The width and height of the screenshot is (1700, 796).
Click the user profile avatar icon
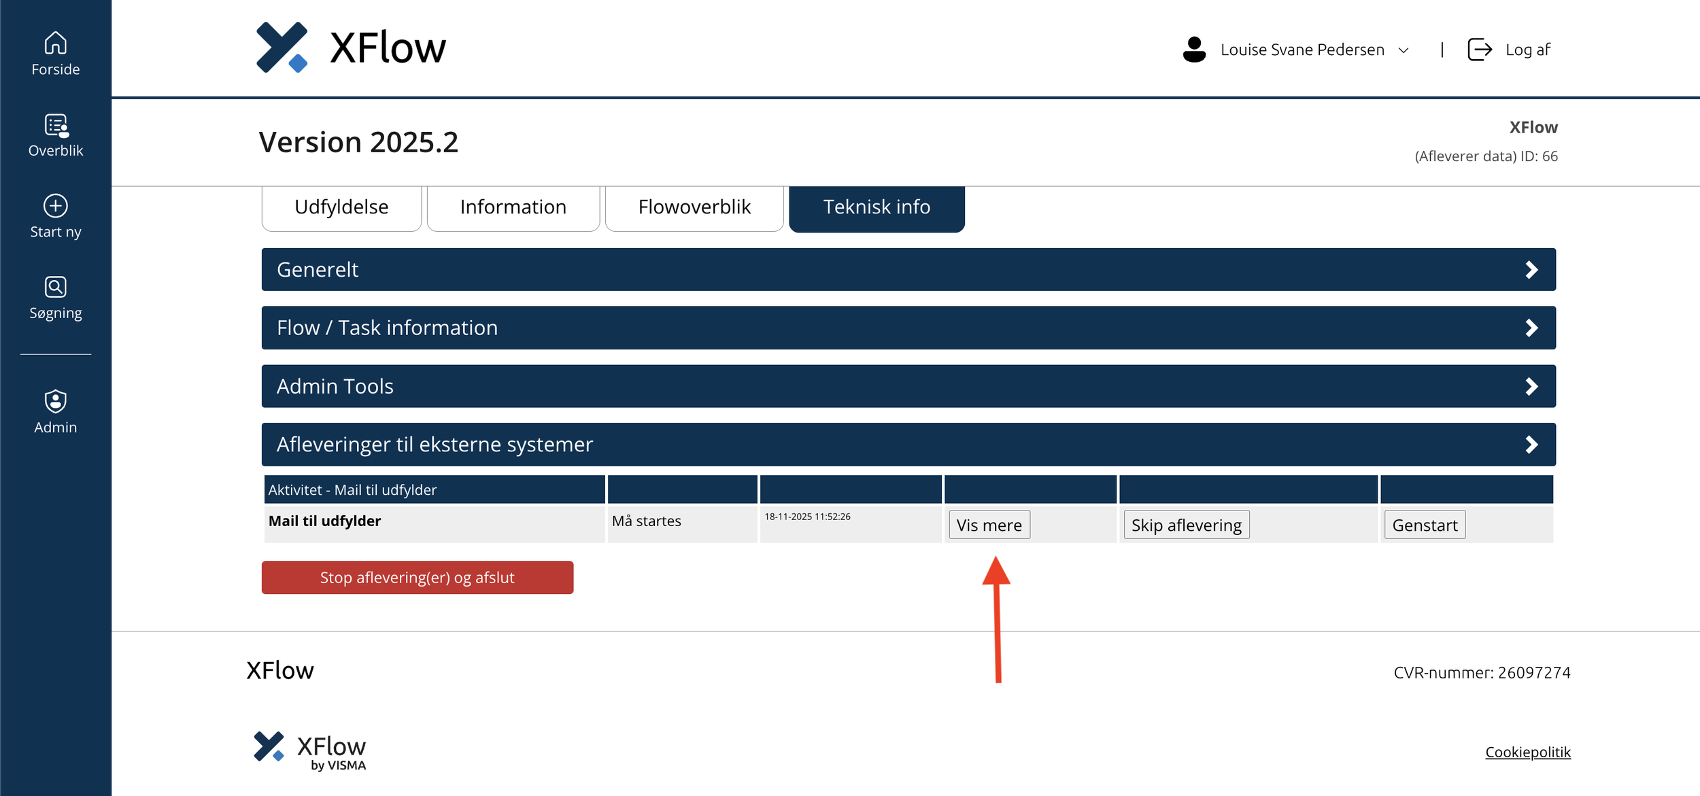(x=1194, y=50)
